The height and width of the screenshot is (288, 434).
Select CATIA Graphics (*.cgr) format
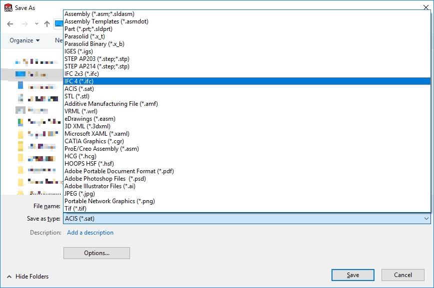tap(247, 141)
